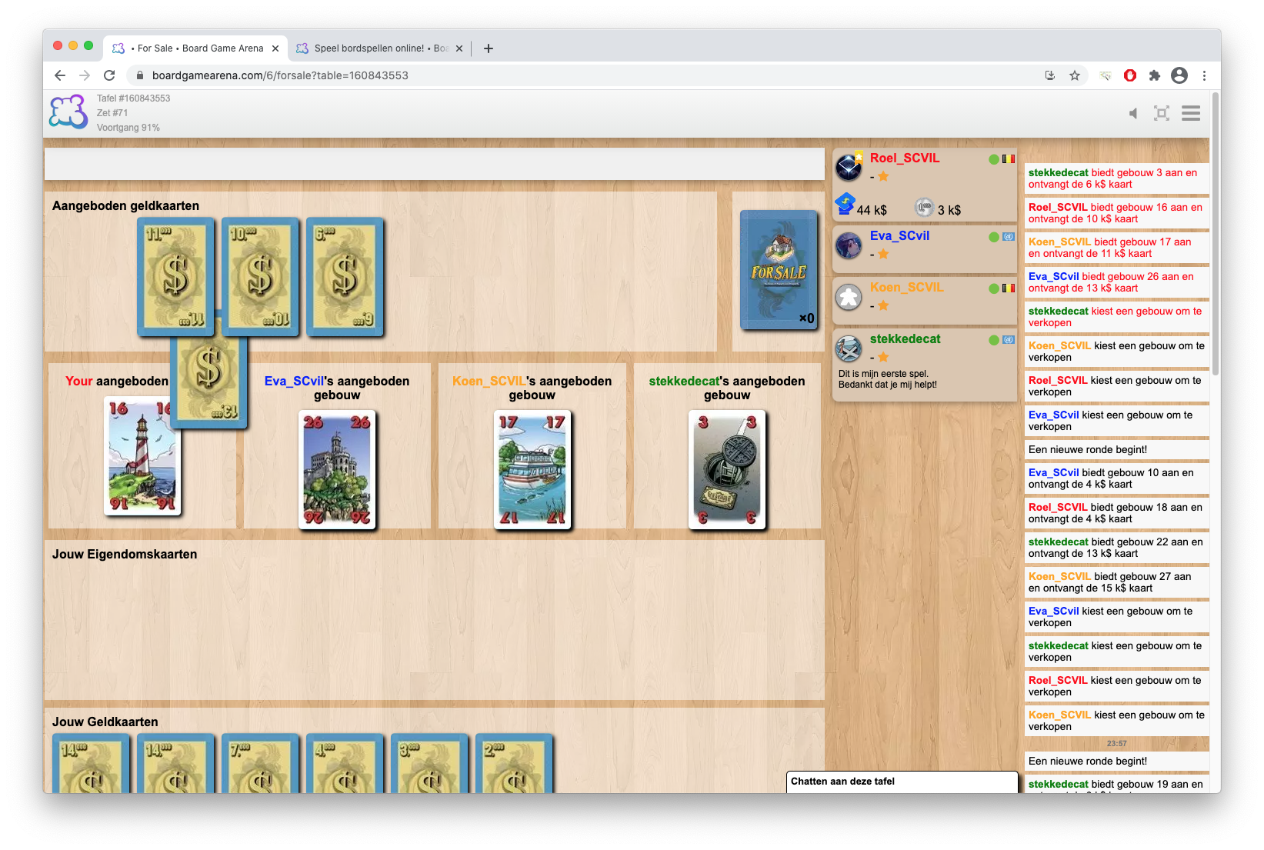Click the For Sale deck card
This screenshot has height=850, width=1264.
click(x=779, y=270)
